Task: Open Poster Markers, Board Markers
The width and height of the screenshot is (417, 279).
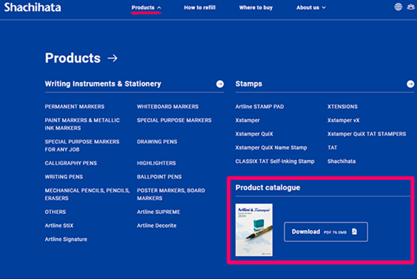Action: (x=171, y=194)
